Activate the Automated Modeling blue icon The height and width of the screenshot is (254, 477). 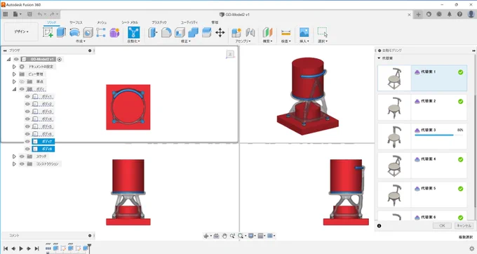point(134,32)
